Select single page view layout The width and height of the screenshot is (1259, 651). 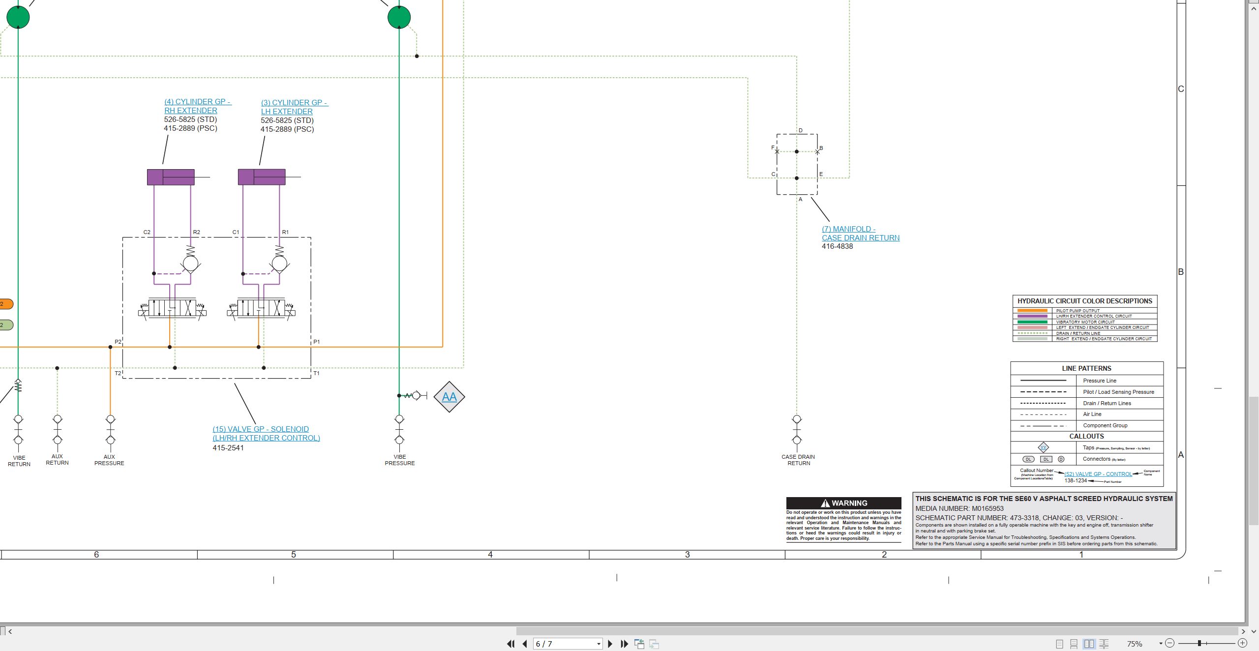(1059, 644)
